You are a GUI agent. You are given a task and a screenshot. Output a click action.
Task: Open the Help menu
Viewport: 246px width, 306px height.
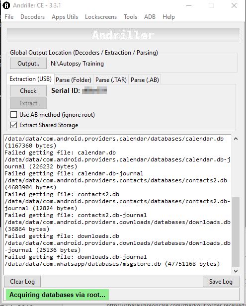pos(168,17)
